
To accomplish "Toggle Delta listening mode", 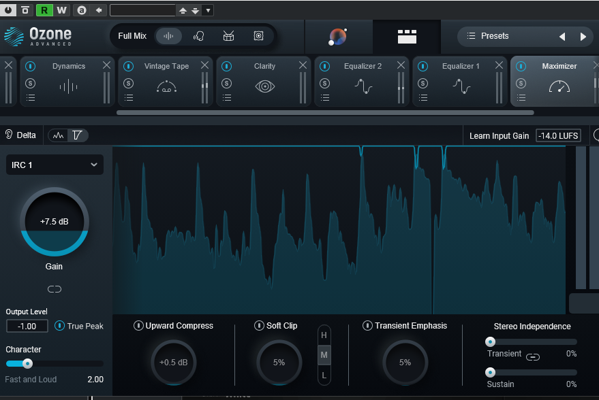I will coord(20,135).
